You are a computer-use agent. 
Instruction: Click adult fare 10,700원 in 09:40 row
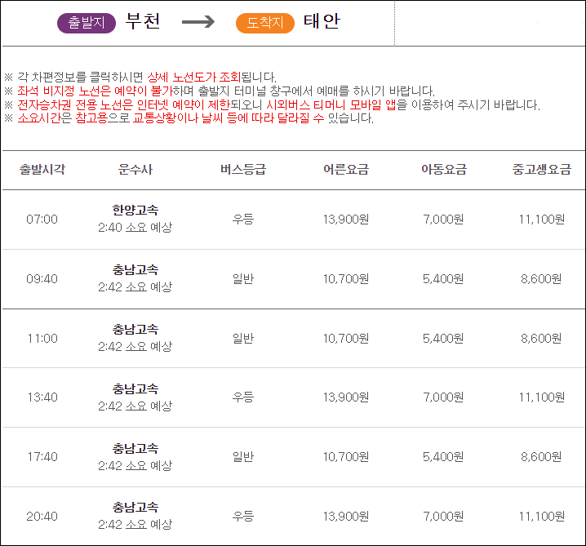coord(346,279)
